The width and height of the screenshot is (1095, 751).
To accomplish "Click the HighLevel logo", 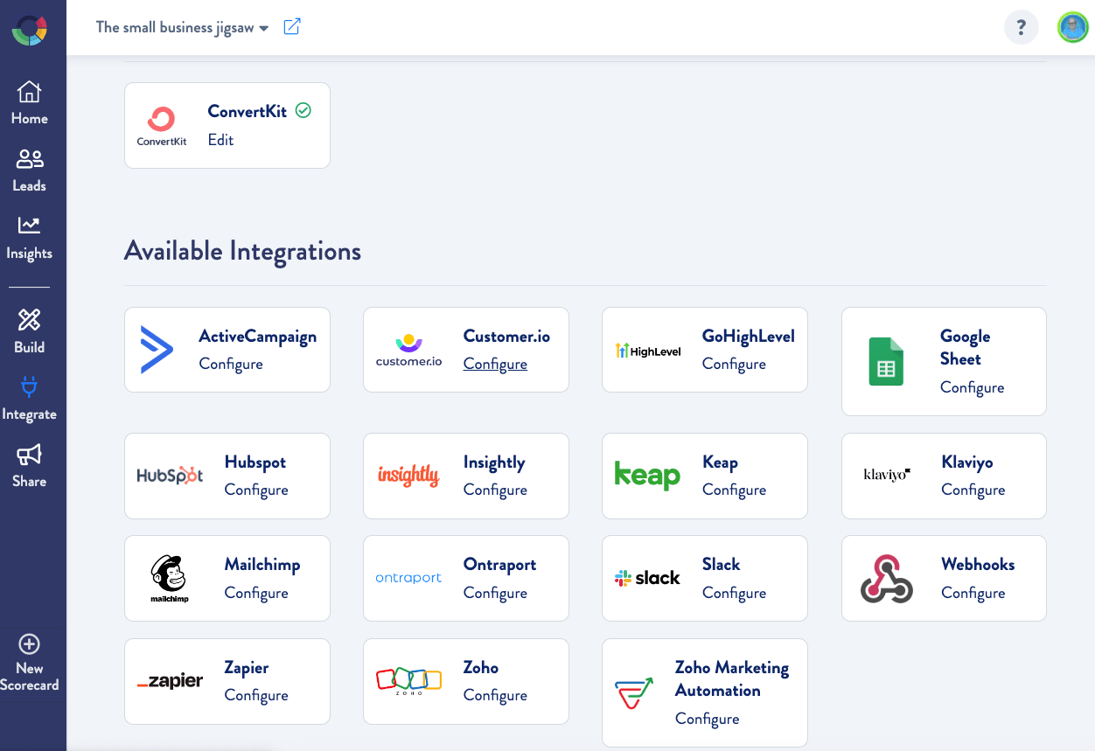I will [x=648, y=351].
